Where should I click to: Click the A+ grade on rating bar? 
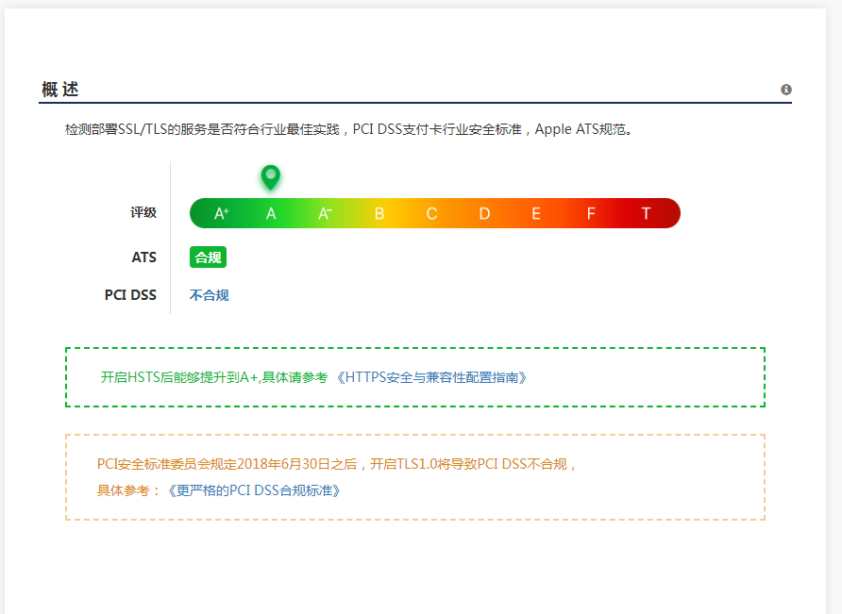click(221, 213)
